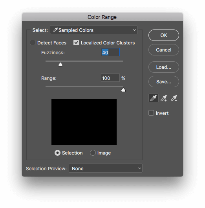Click the OK button
205x208 pixels.
[x=164, y=35]
